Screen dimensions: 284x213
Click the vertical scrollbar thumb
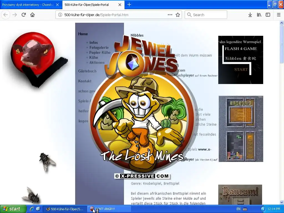click(x=282, y=44)
